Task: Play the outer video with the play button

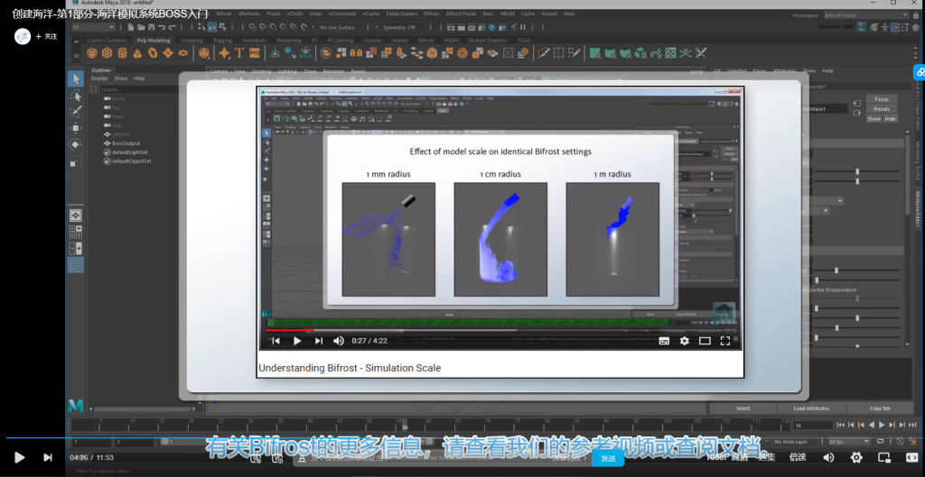Action: click(x=19, y=457)
